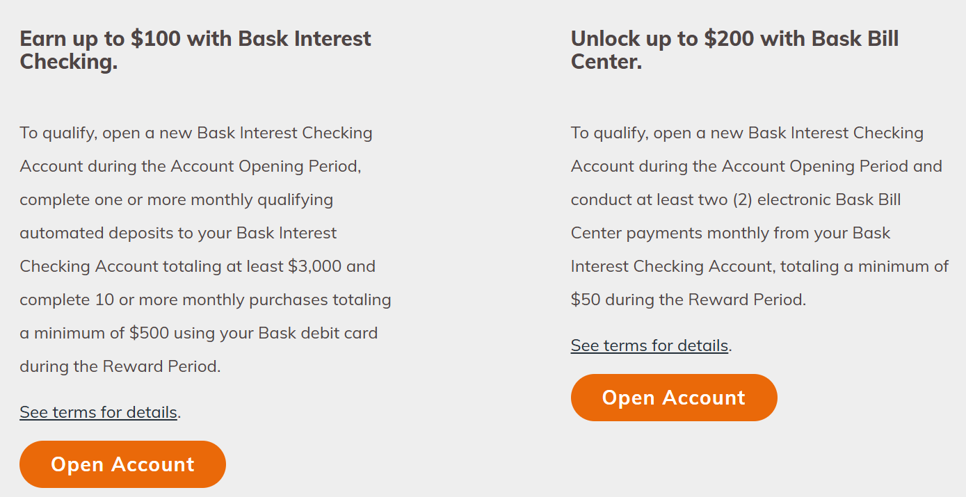Click the 'complete one or more monthly qualifying' line
The image size is (966, 497).
click(x=177, y=199)
